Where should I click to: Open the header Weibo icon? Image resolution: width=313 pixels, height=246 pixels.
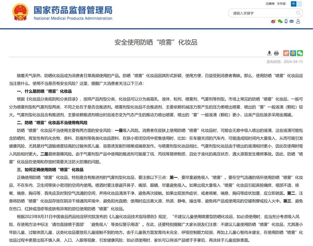coord(273,22)
